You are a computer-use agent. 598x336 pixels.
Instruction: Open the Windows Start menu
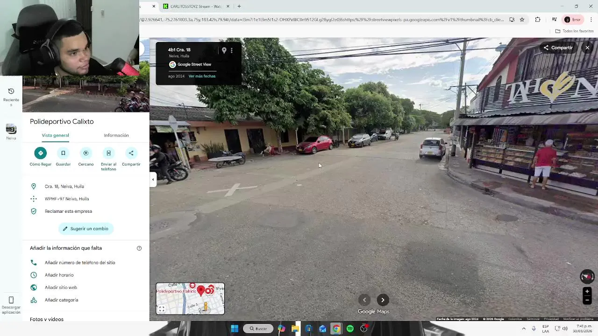coord(235,329)
